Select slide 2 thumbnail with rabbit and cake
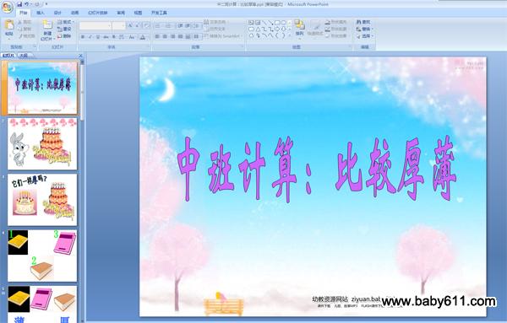The height and width of the screenshot is (323, 507). [x=42, y=144]
